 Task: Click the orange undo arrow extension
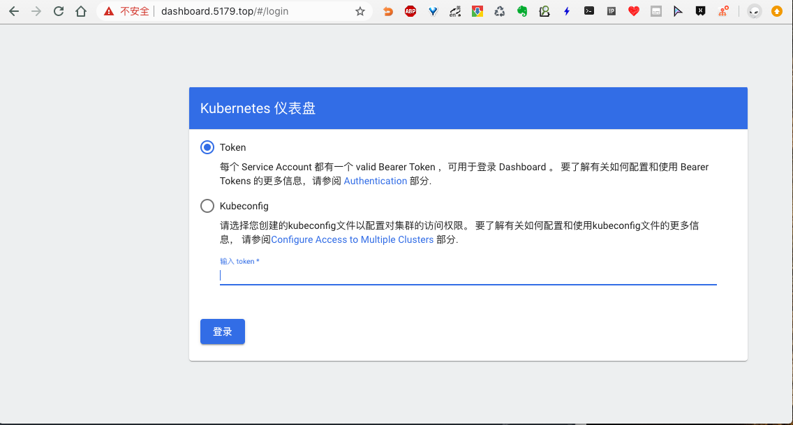(388, 11)
